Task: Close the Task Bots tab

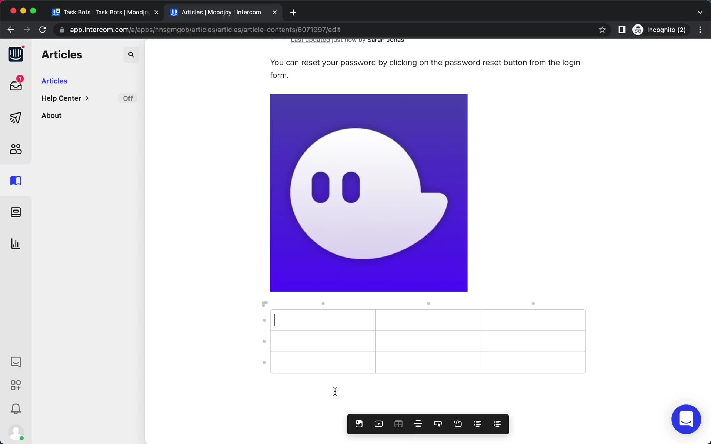Action: coord(156,12)
